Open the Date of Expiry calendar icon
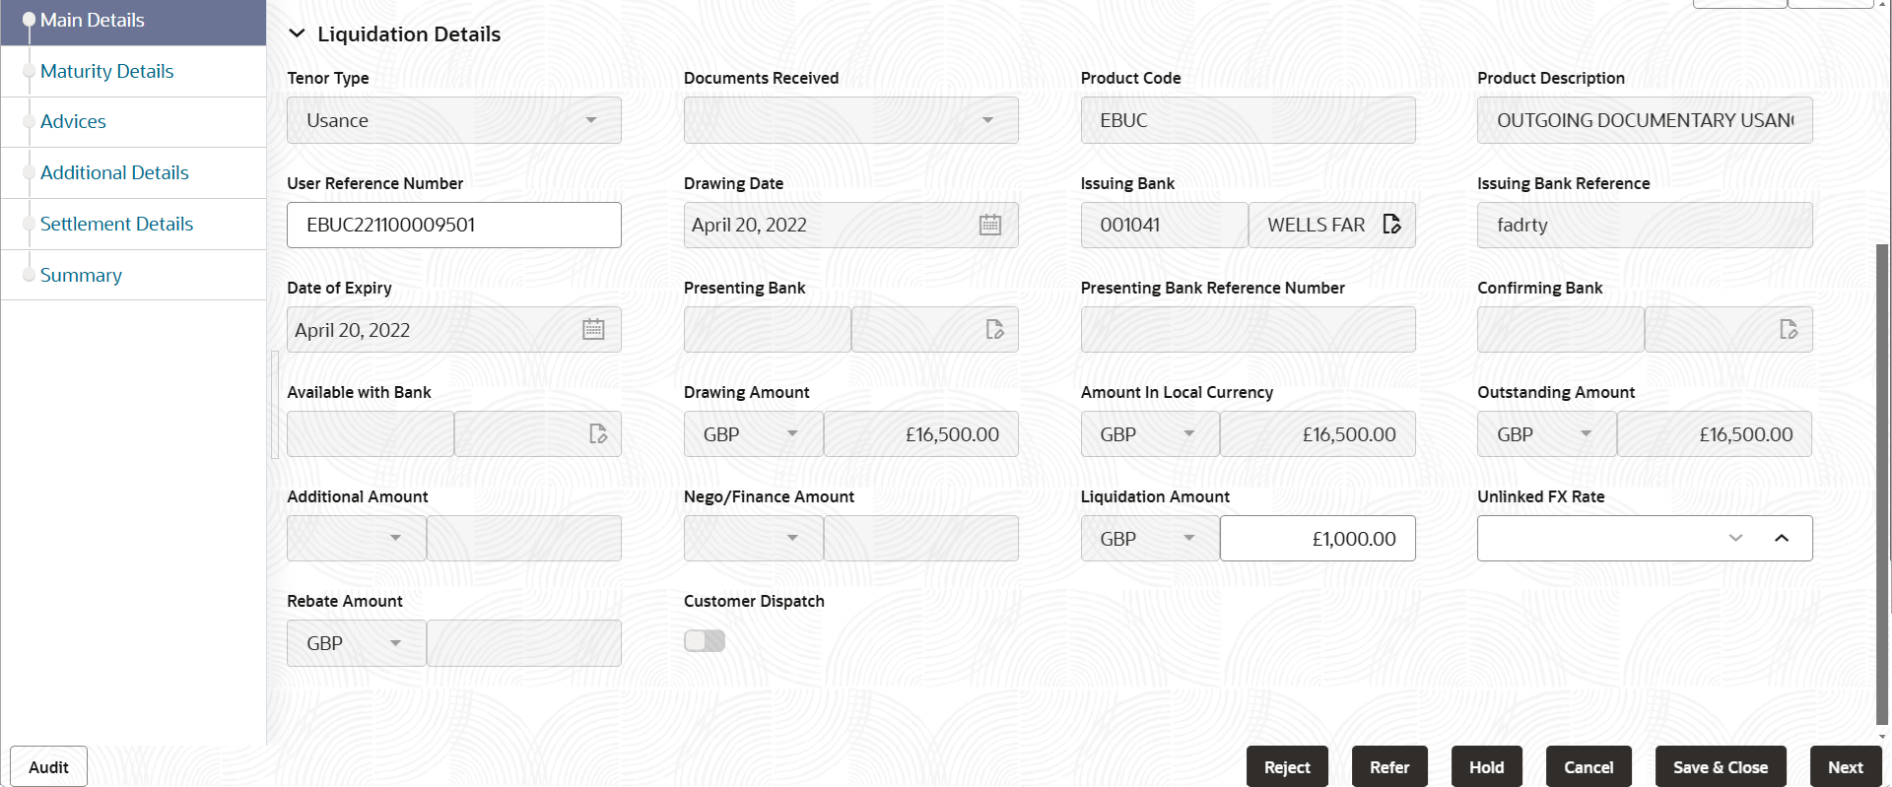 point(593,329)
